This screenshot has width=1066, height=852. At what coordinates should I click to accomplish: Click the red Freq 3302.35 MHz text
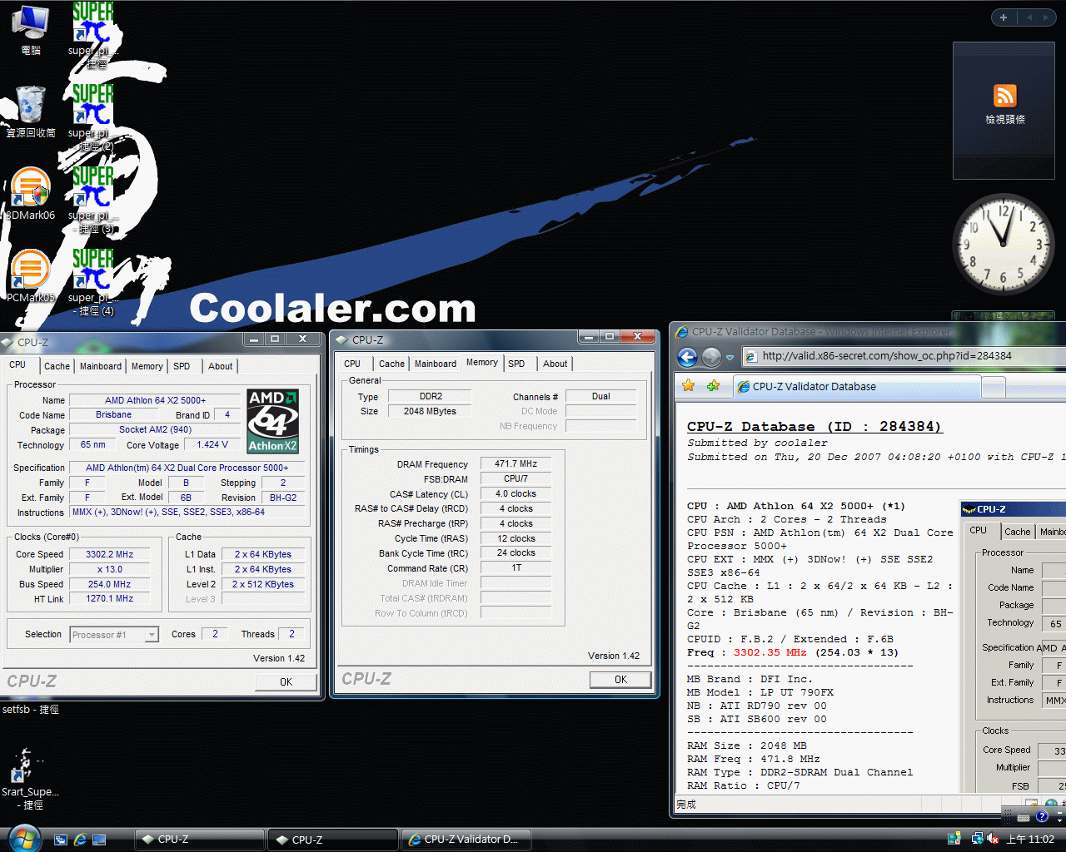770,652
